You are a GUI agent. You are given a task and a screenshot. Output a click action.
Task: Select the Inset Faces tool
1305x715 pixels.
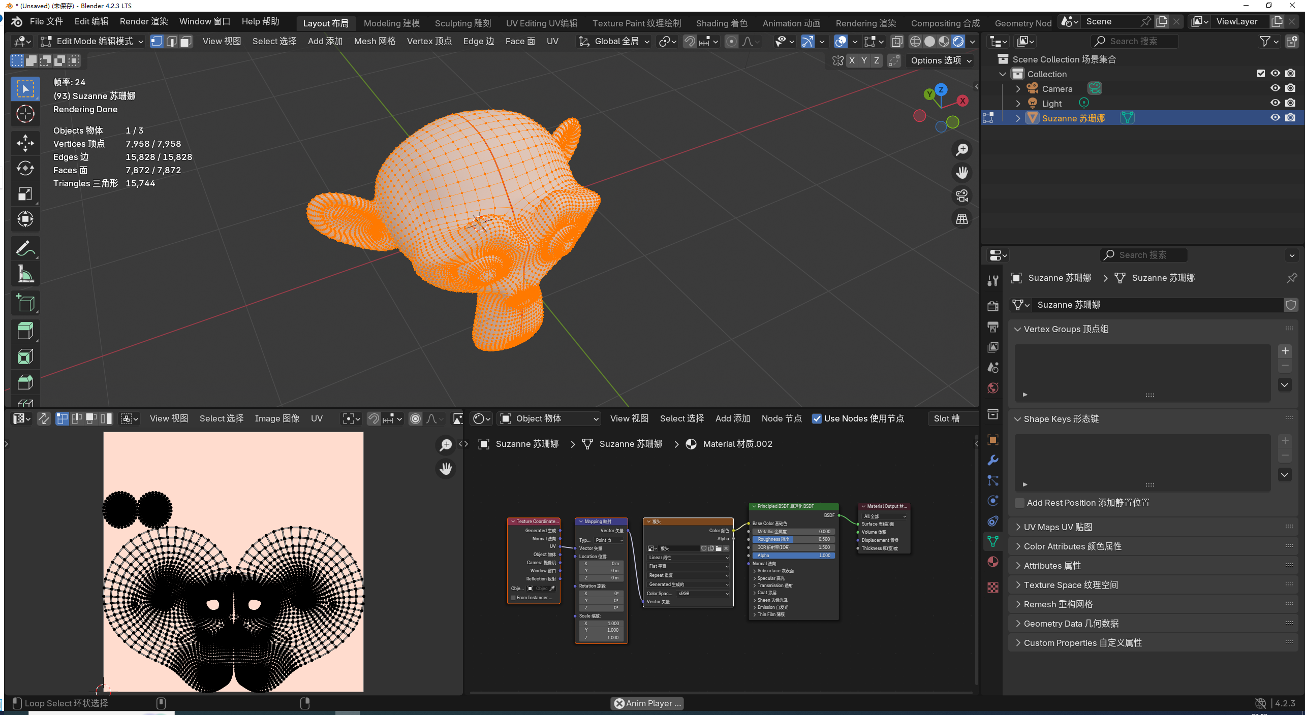pos(25,357)
